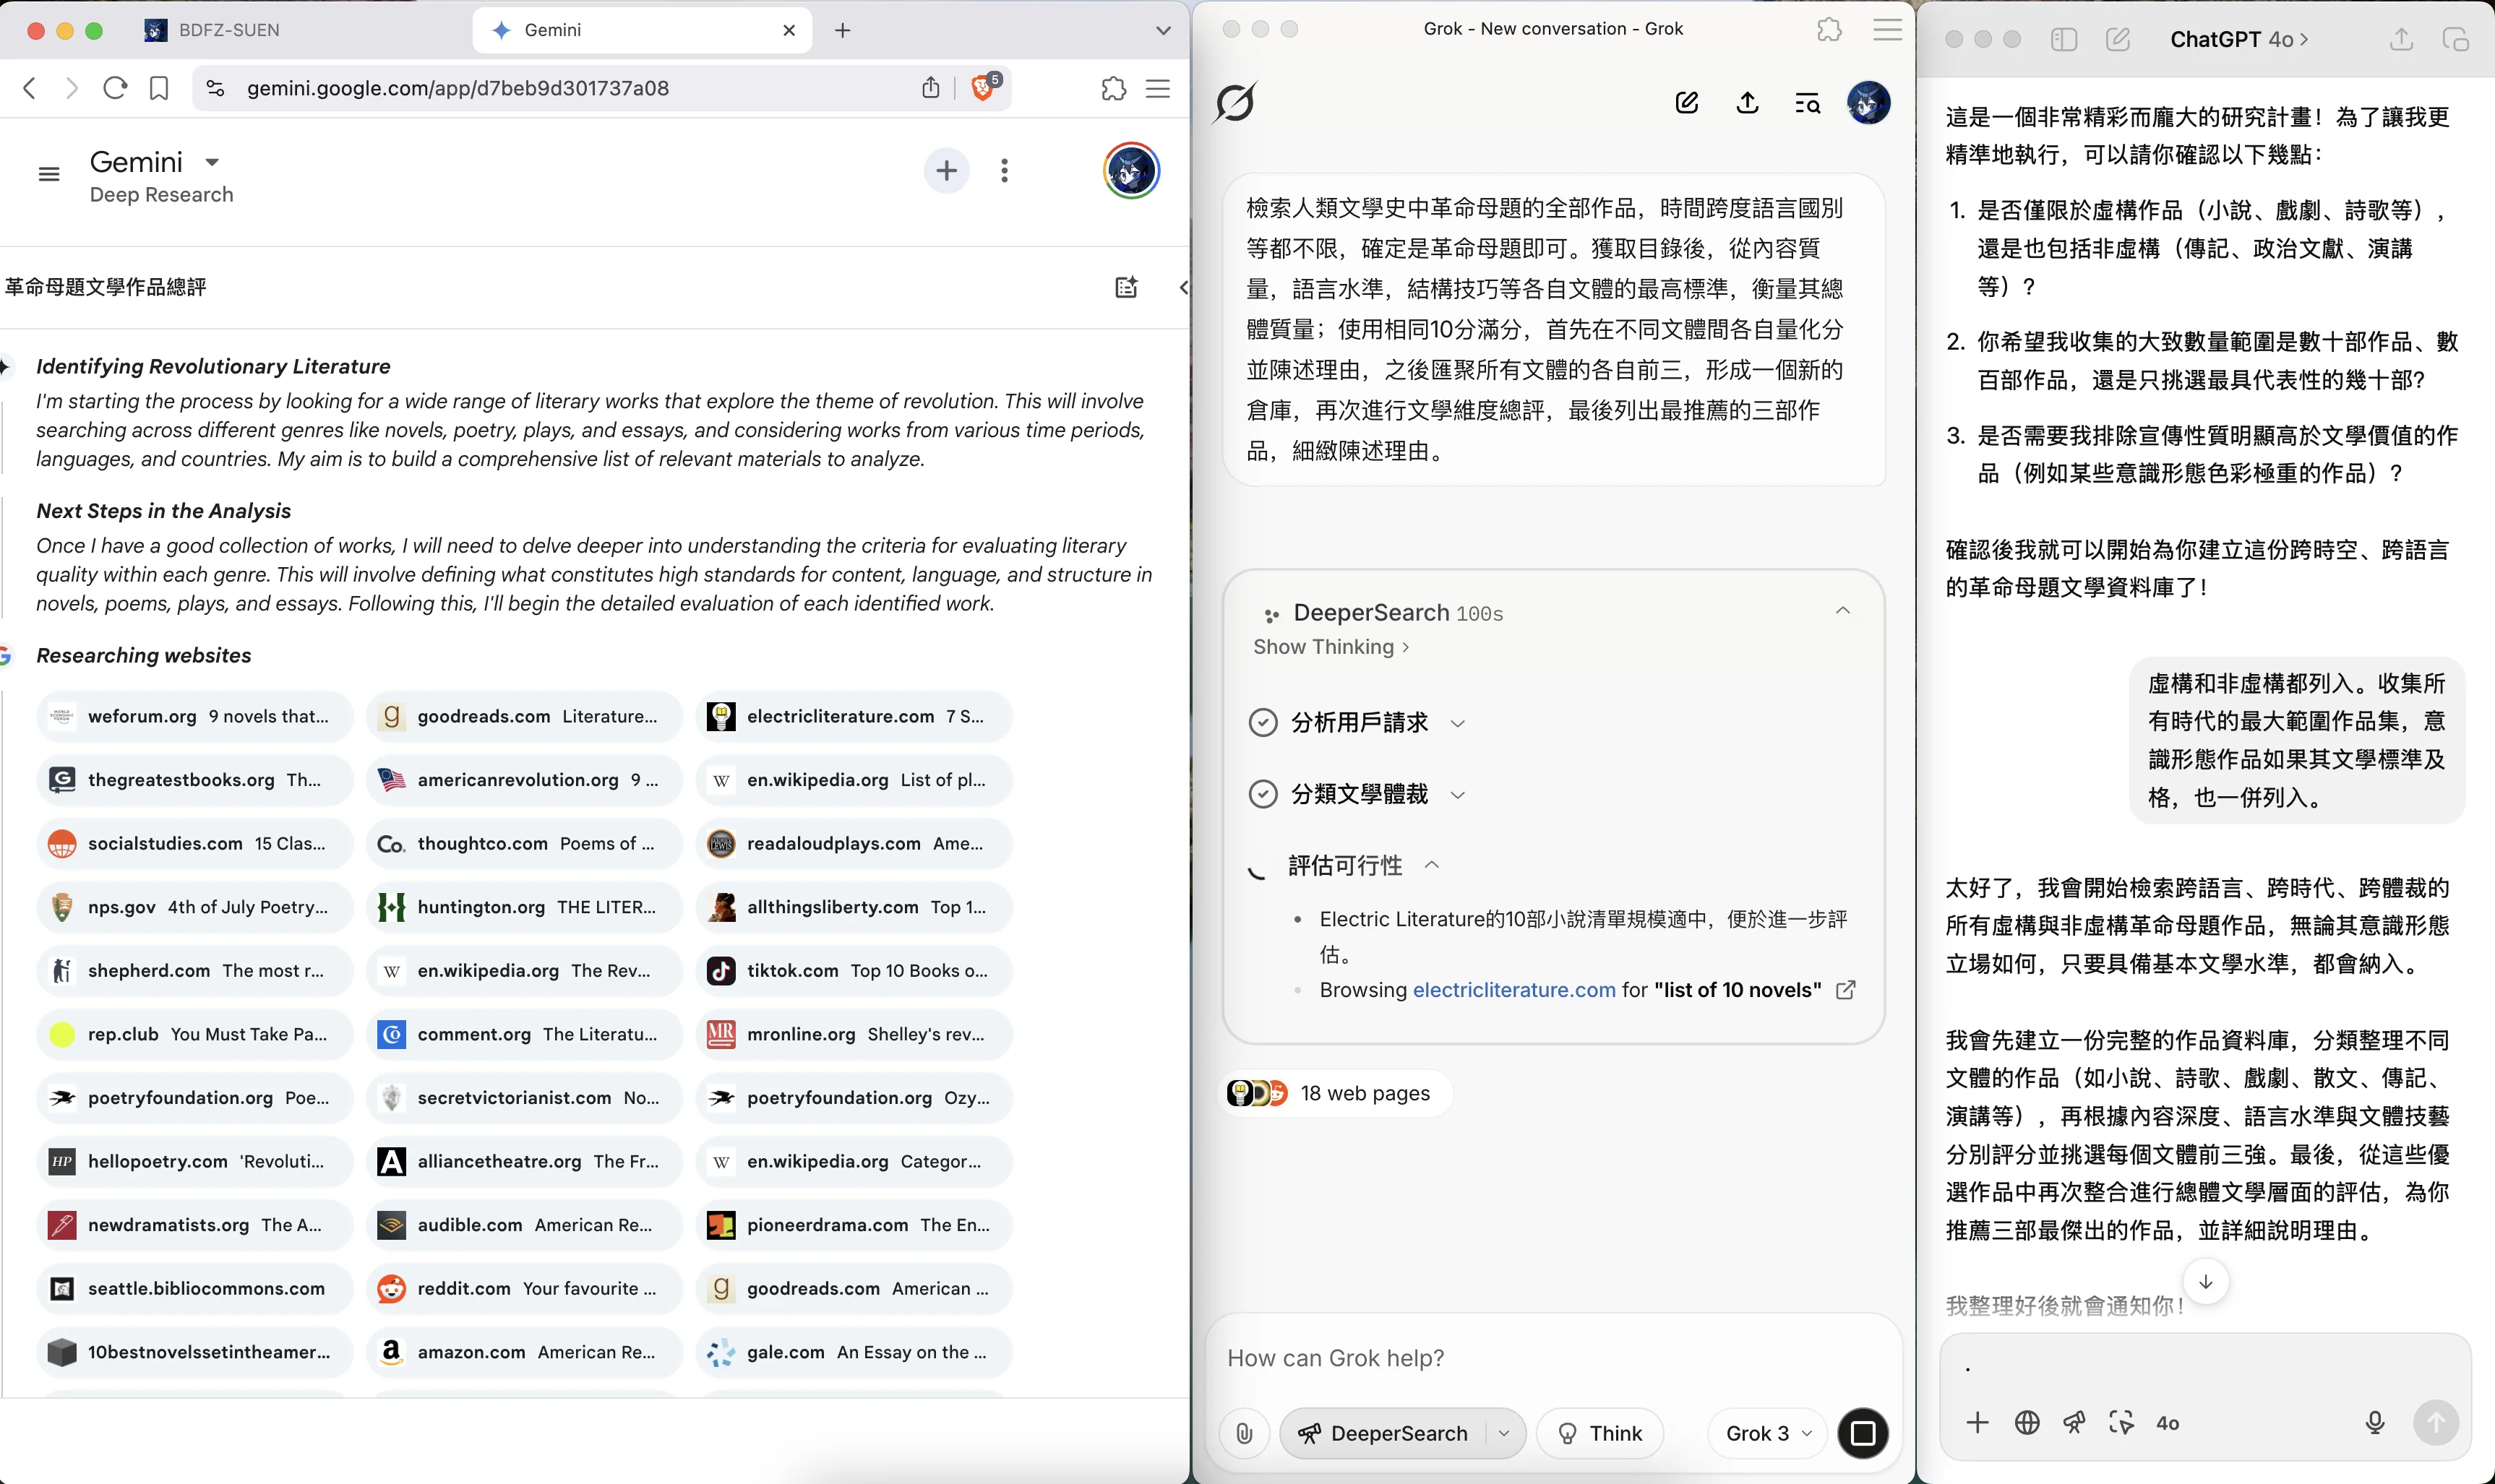Click the Grok profile avatar
Viewport: 2495px width, 1484px height.
tap(1869, 102)
